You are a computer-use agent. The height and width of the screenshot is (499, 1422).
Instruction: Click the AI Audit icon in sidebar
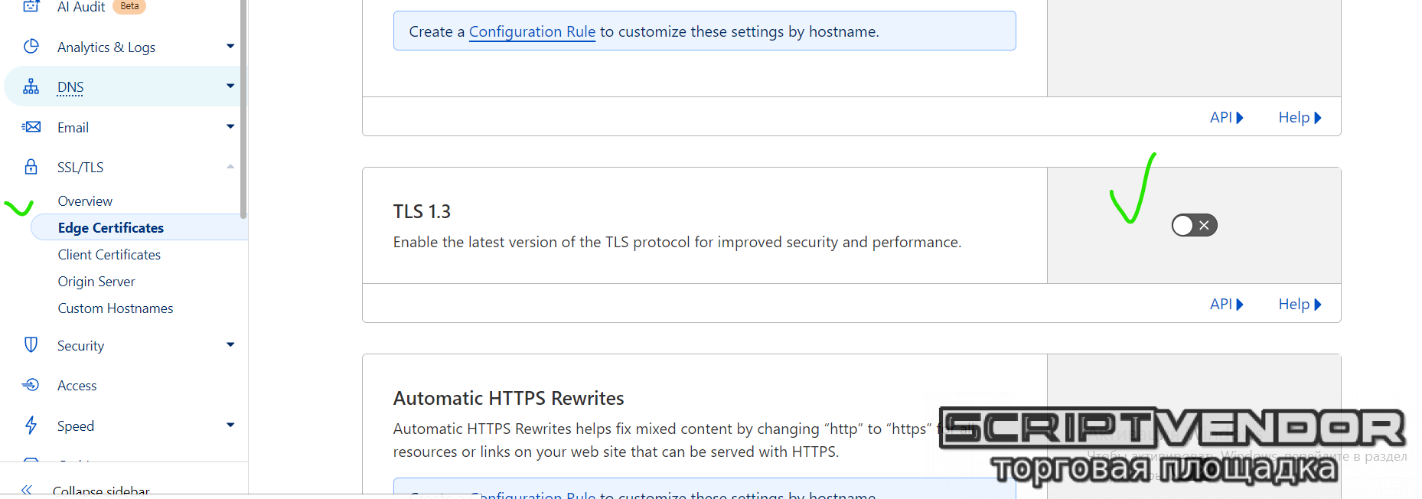point(31,6)
